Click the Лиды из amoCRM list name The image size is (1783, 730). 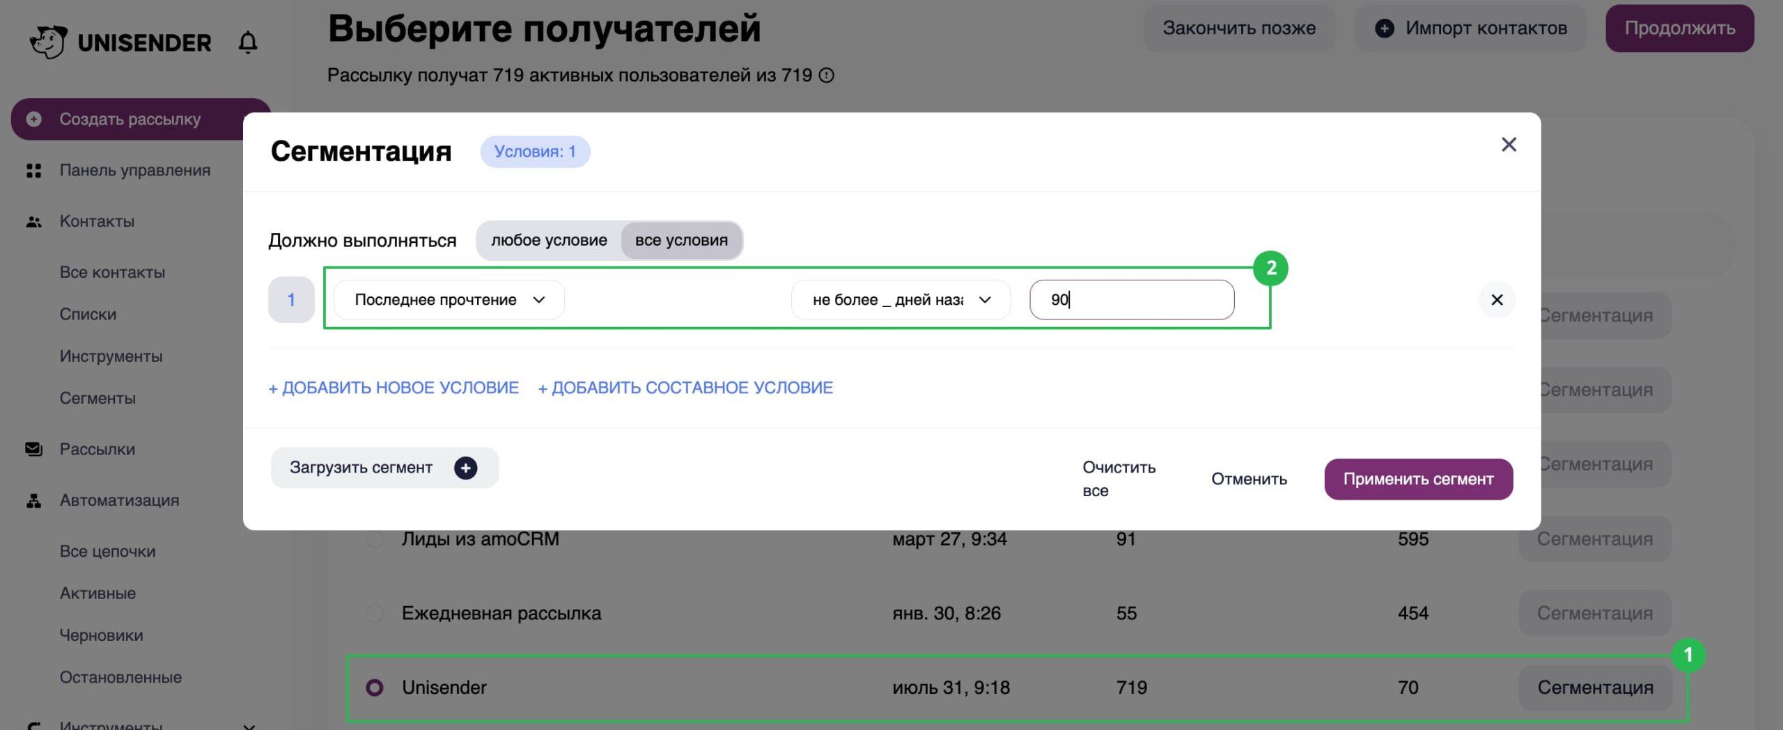pos(481,539)
